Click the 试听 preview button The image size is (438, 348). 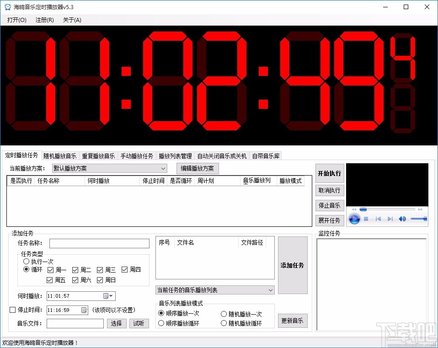(139, 323)
